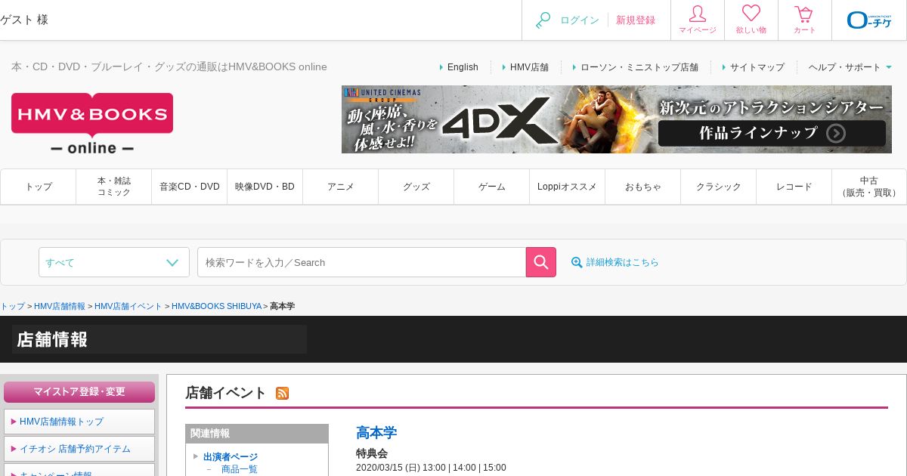
Task: Click the HMV&BOOKS SHIBUYA breadcrumb link
Action: 216,306
